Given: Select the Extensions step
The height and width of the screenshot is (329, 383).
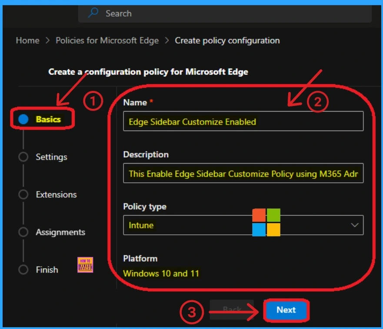Looking at the screenshot, I should pyautogui.click(x=56, y=194).
